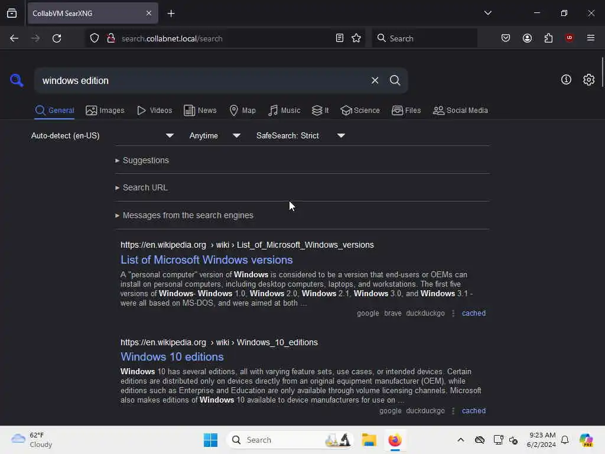Expand the Suggestions section
605x454 pixels.
pyautogui.click(x=142, y=160)
